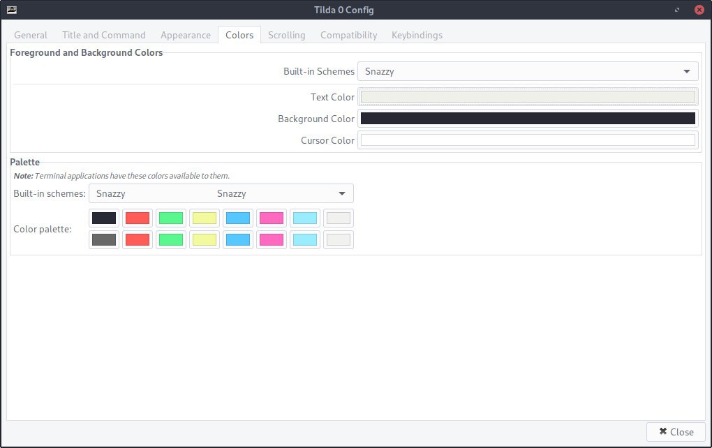Edit the bottom row magenta palette color
The height and width of the screenshot is (448, 712).
pos(272,239)
